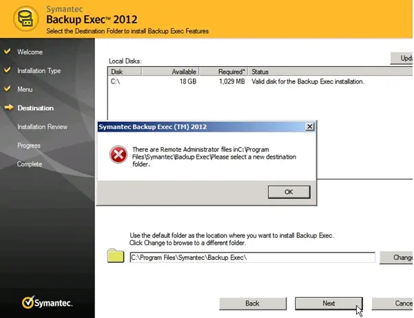Screen dimensions: 414x318
Task: Click the red error icon in dialog
Action: [x=118, y=155]
